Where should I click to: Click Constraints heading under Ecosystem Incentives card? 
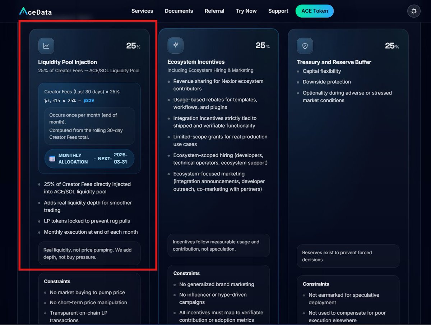coord(186,273)
